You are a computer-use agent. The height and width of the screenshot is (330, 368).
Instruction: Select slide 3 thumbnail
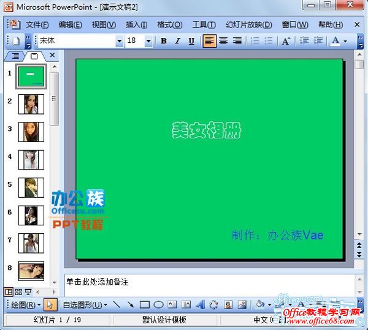tap(31, 132)
